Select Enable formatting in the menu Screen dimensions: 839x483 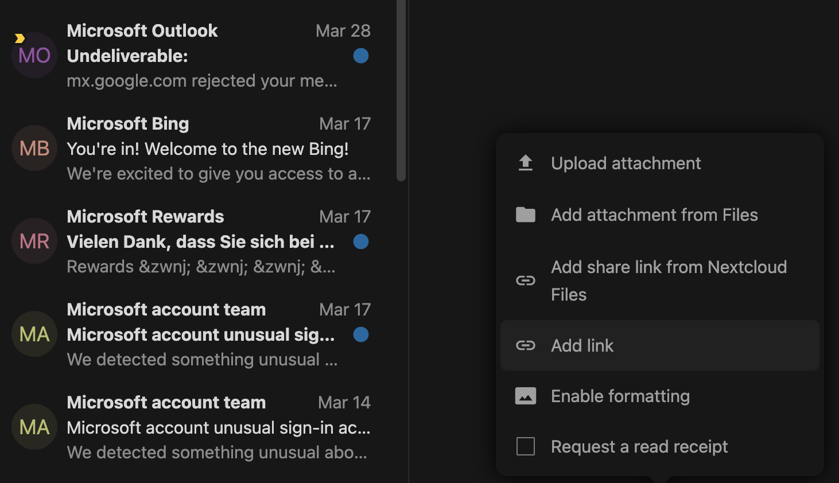click(660, 396)
